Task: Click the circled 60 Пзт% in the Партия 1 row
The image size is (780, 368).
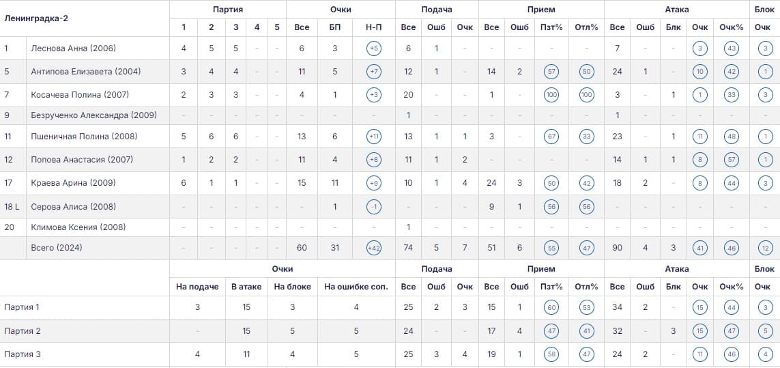Action: (x=551, y=307)
